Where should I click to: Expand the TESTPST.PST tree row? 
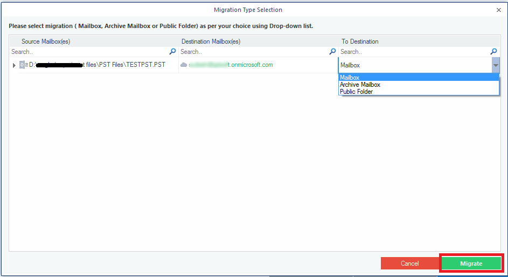coord(14,65)
